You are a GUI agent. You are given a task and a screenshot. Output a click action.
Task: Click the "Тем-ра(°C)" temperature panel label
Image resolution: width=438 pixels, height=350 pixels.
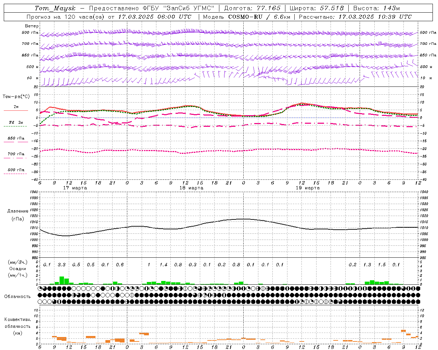(x=16, y=97)
